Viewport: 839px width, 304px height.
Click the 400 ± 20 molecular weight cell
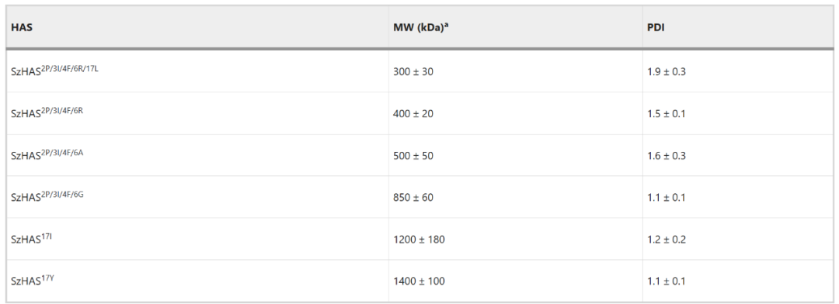[x=413, y=114]
